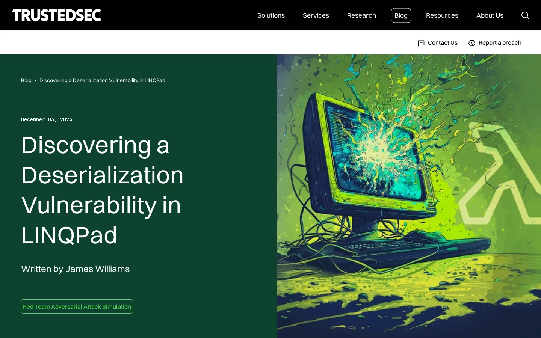Follow the Contact Us link
Viewport: 541px width, 338px height.
tap(443, 43)
